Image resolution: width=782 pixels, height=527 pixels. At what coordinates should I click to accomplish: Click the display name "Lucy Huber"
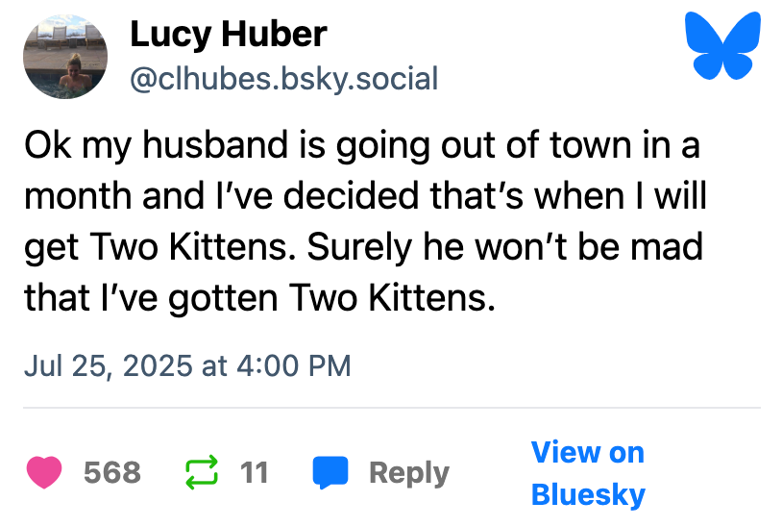(228, 36)
